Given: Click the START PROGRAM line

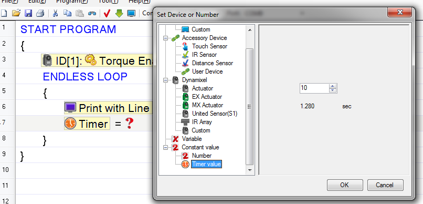Looking at the screenshot, I should tap(68, 29).
